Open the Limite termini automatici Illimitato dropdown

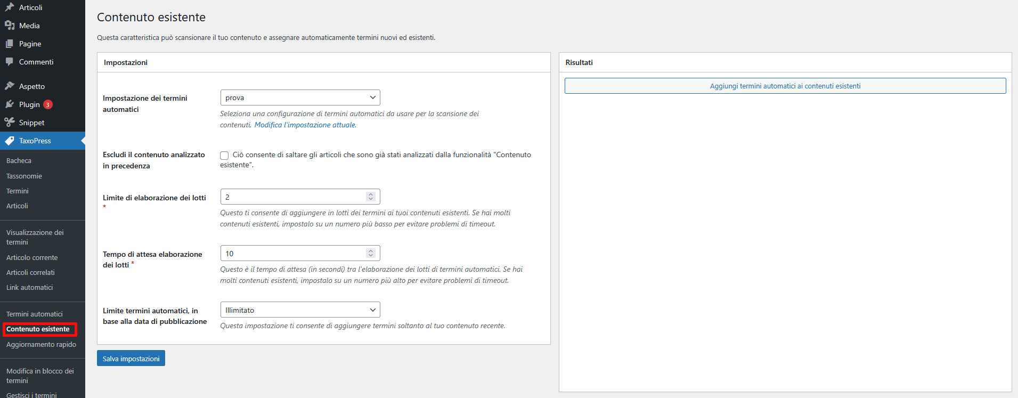coord(300,310)
